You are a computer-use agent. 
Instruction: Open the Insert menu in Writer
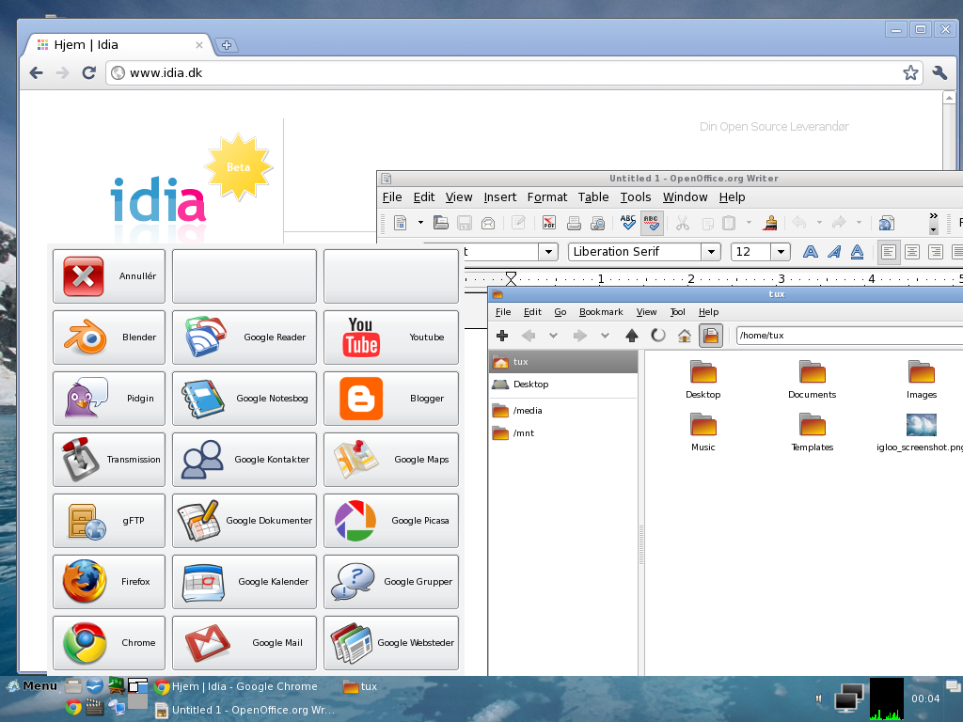(500, 197)
